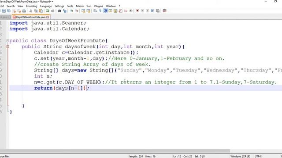Open the Settings menu
Viewport: 282px width, 158px height.
(59, 6)
